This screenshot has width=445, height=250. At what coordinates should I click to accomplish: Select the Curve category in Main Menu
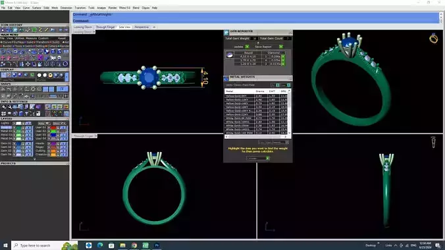click(x=7, y=42)
